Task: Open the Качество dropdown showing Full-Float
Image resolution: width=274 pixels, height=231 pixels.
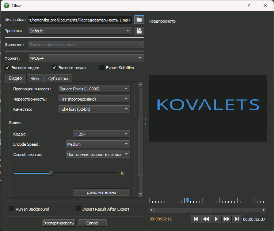Action: [94, 109]
